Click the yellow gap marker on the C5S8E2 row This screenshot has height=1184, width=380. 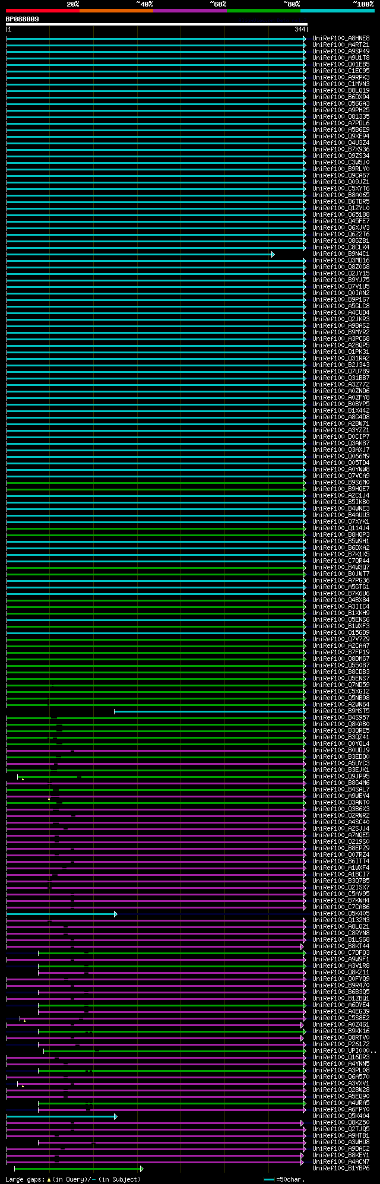pyautogui.click(x=24, y=1020)
